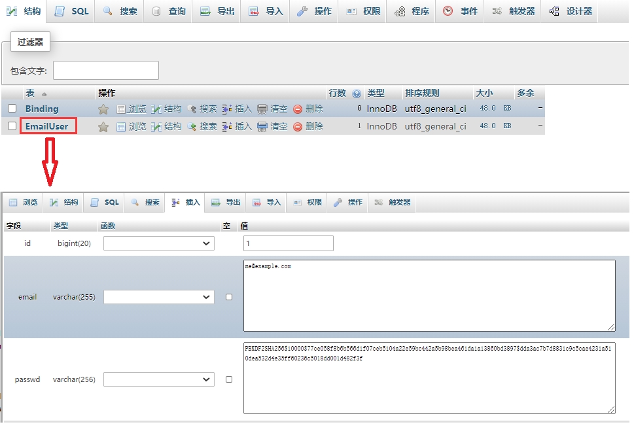Click the help icon next to 行数 header
Viewport: 634px width, 435px height.
(x=357, y=94)
